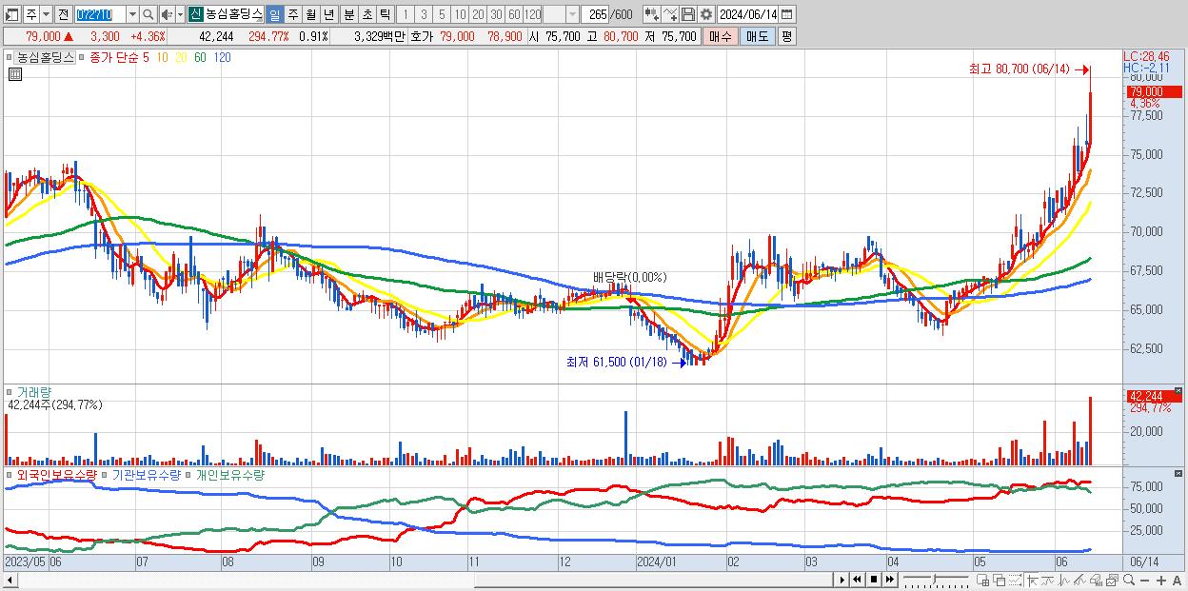Choose interval preset 3
This screenshot has width=1188, height=591.
tap(424, 15)
